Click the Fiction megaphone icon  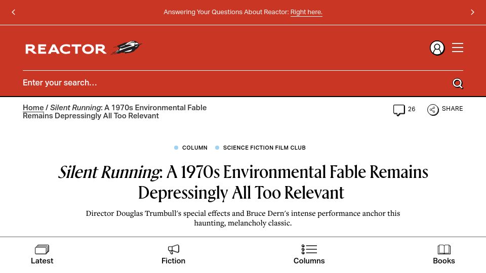[x=174, y=249]
